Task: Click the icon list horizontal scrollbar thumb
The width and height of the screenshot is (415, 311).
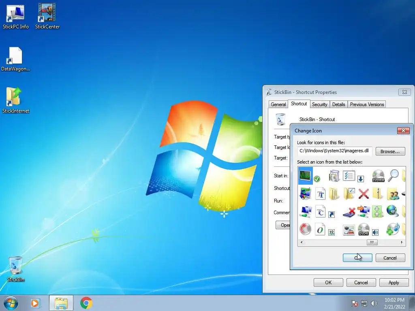Action: [372, 242]
